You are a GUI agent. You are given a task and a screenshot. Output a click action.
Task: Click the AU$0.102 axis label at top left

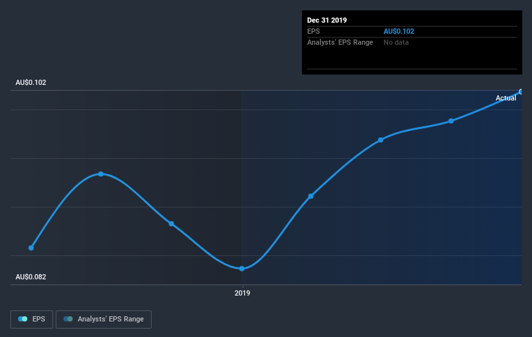pyautogui.click(x=31, y=82)
